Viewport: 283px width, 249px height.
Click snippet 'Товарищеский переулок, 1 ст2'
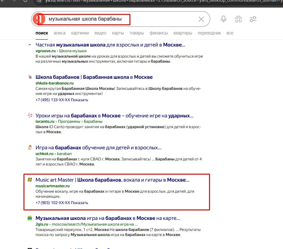pos(118,232)
